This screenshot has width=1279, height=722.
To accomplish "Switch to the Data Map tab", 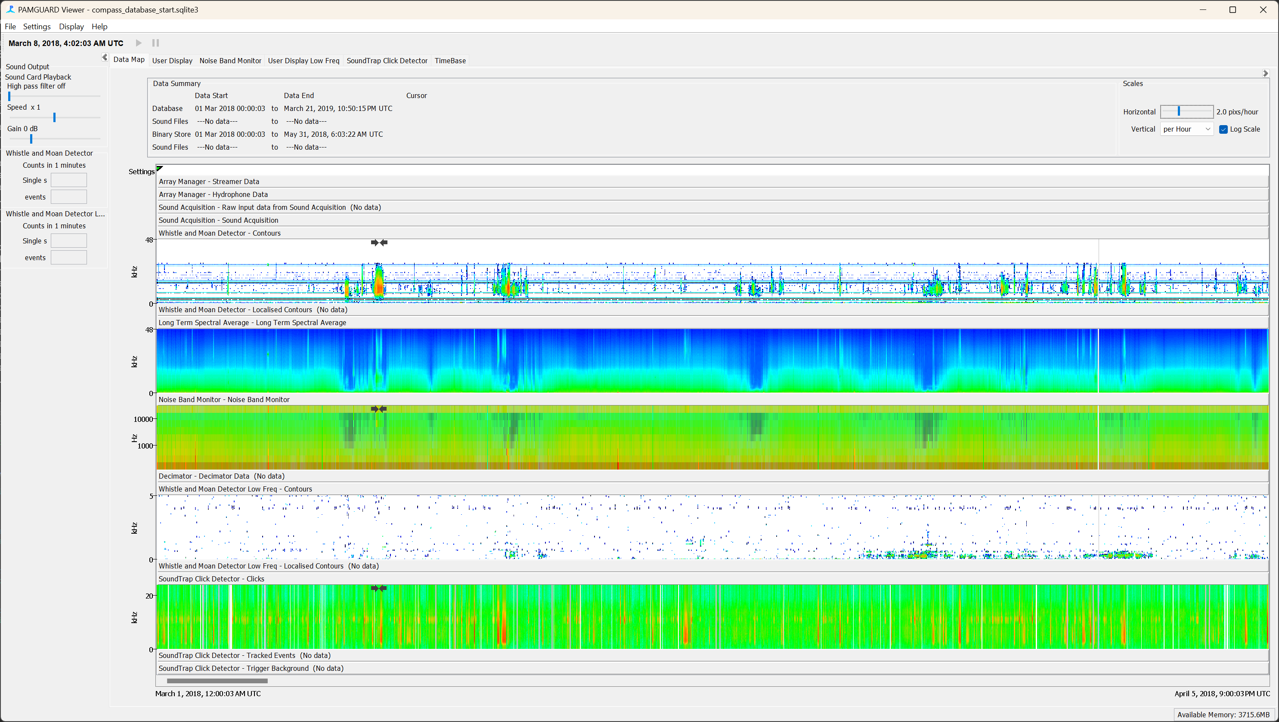I will click(129, 59).
